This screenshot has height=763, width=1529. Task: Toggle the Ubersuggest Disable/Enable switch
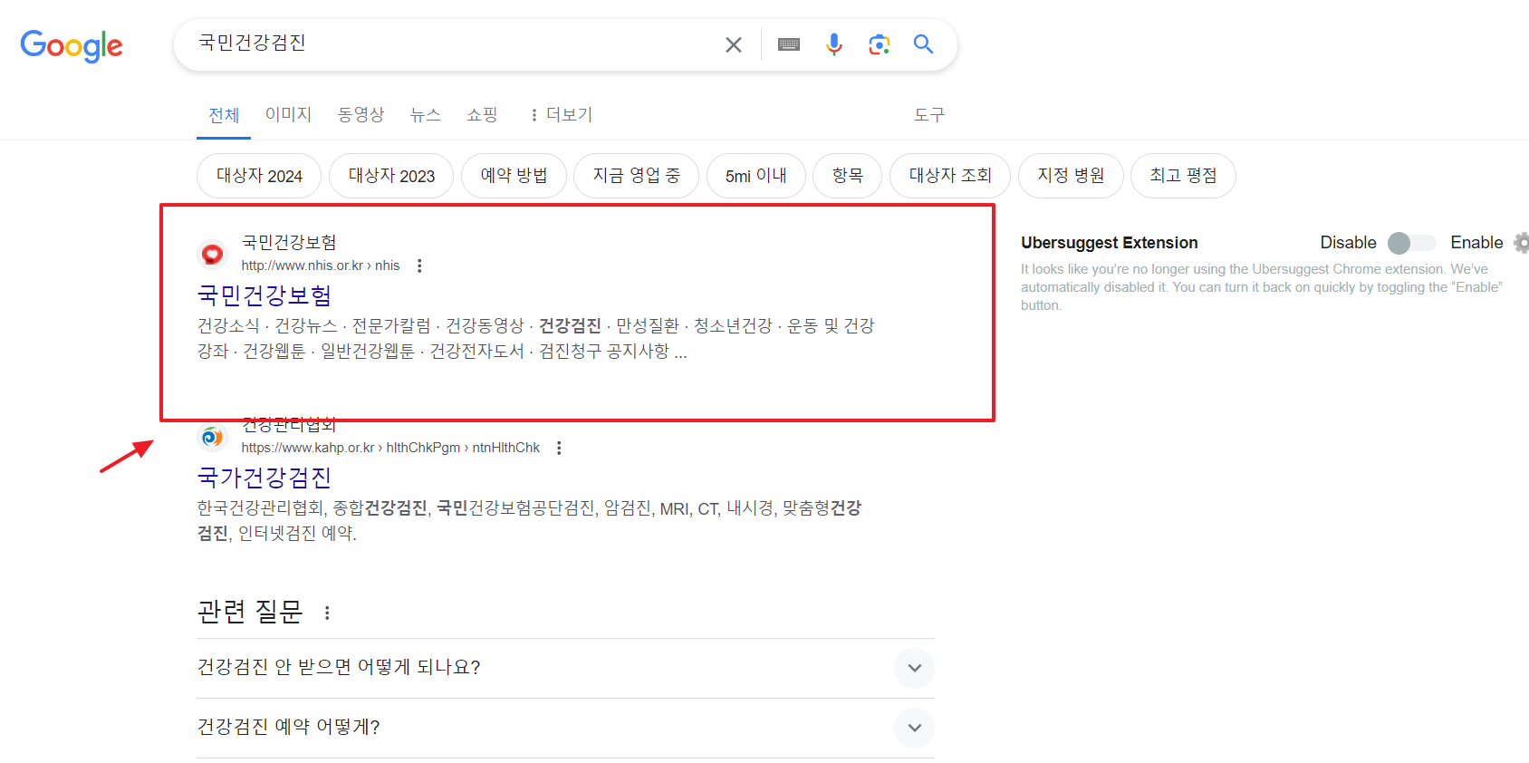[1412, 243]
